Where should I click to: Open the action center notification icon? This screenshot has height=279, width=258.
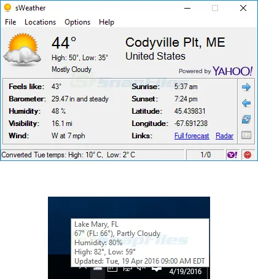point(157,269)
